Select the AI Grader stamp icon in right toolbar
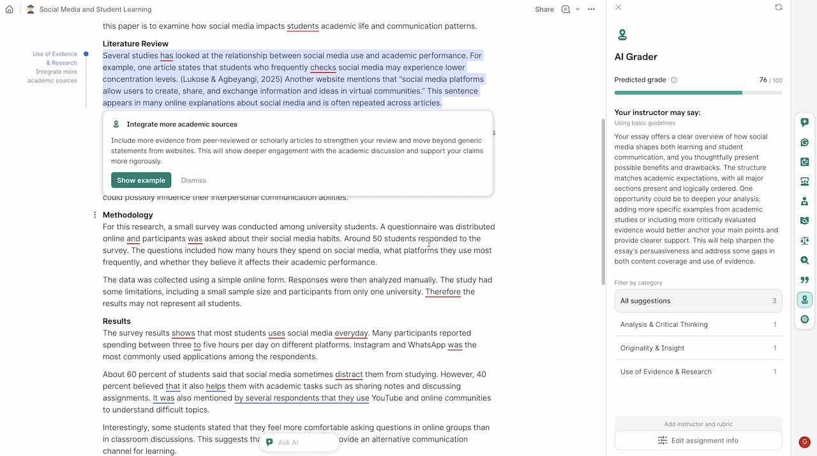Viewport: 817px width, 456px height. [x=804, y=299]
